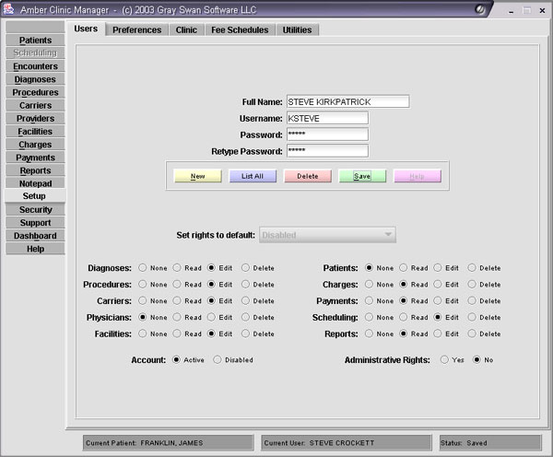Screen dimensions: 553x457
Task: Select Disabled for Account status
Action: tap(218, 359)
